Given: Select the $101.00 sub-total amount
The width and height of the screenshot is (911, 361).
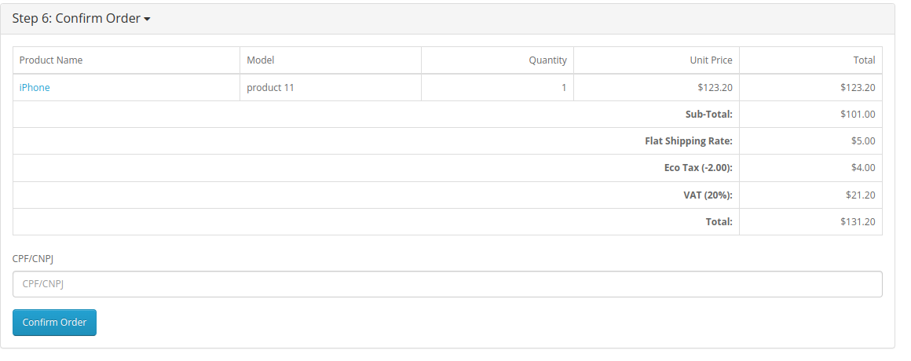Looking at the screenshot, I should click(x=858, y=115).
